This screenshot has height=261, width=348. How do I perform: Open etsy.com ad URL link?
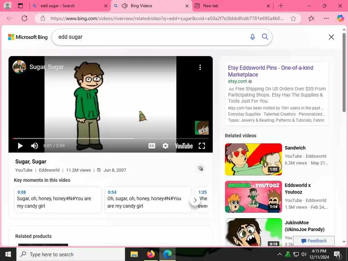pos(238,81)
